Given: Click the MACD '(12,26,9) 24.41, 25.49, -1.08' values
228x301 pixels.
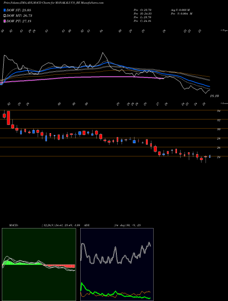Looking at the screenshot, I should [x=61, y=225].
